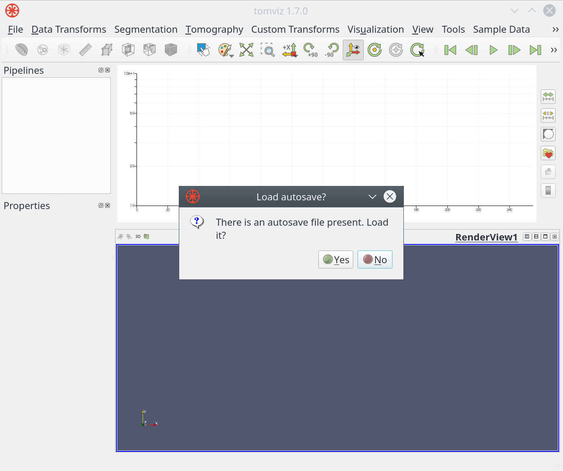Expand the toolbar overflow chevron
The height and width of the screenshot is (471, 563).
point(554,50)
